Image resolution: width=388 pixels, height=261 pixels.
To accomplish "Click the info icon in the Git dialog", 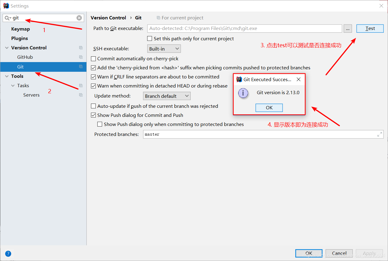I will pos(243,93).
